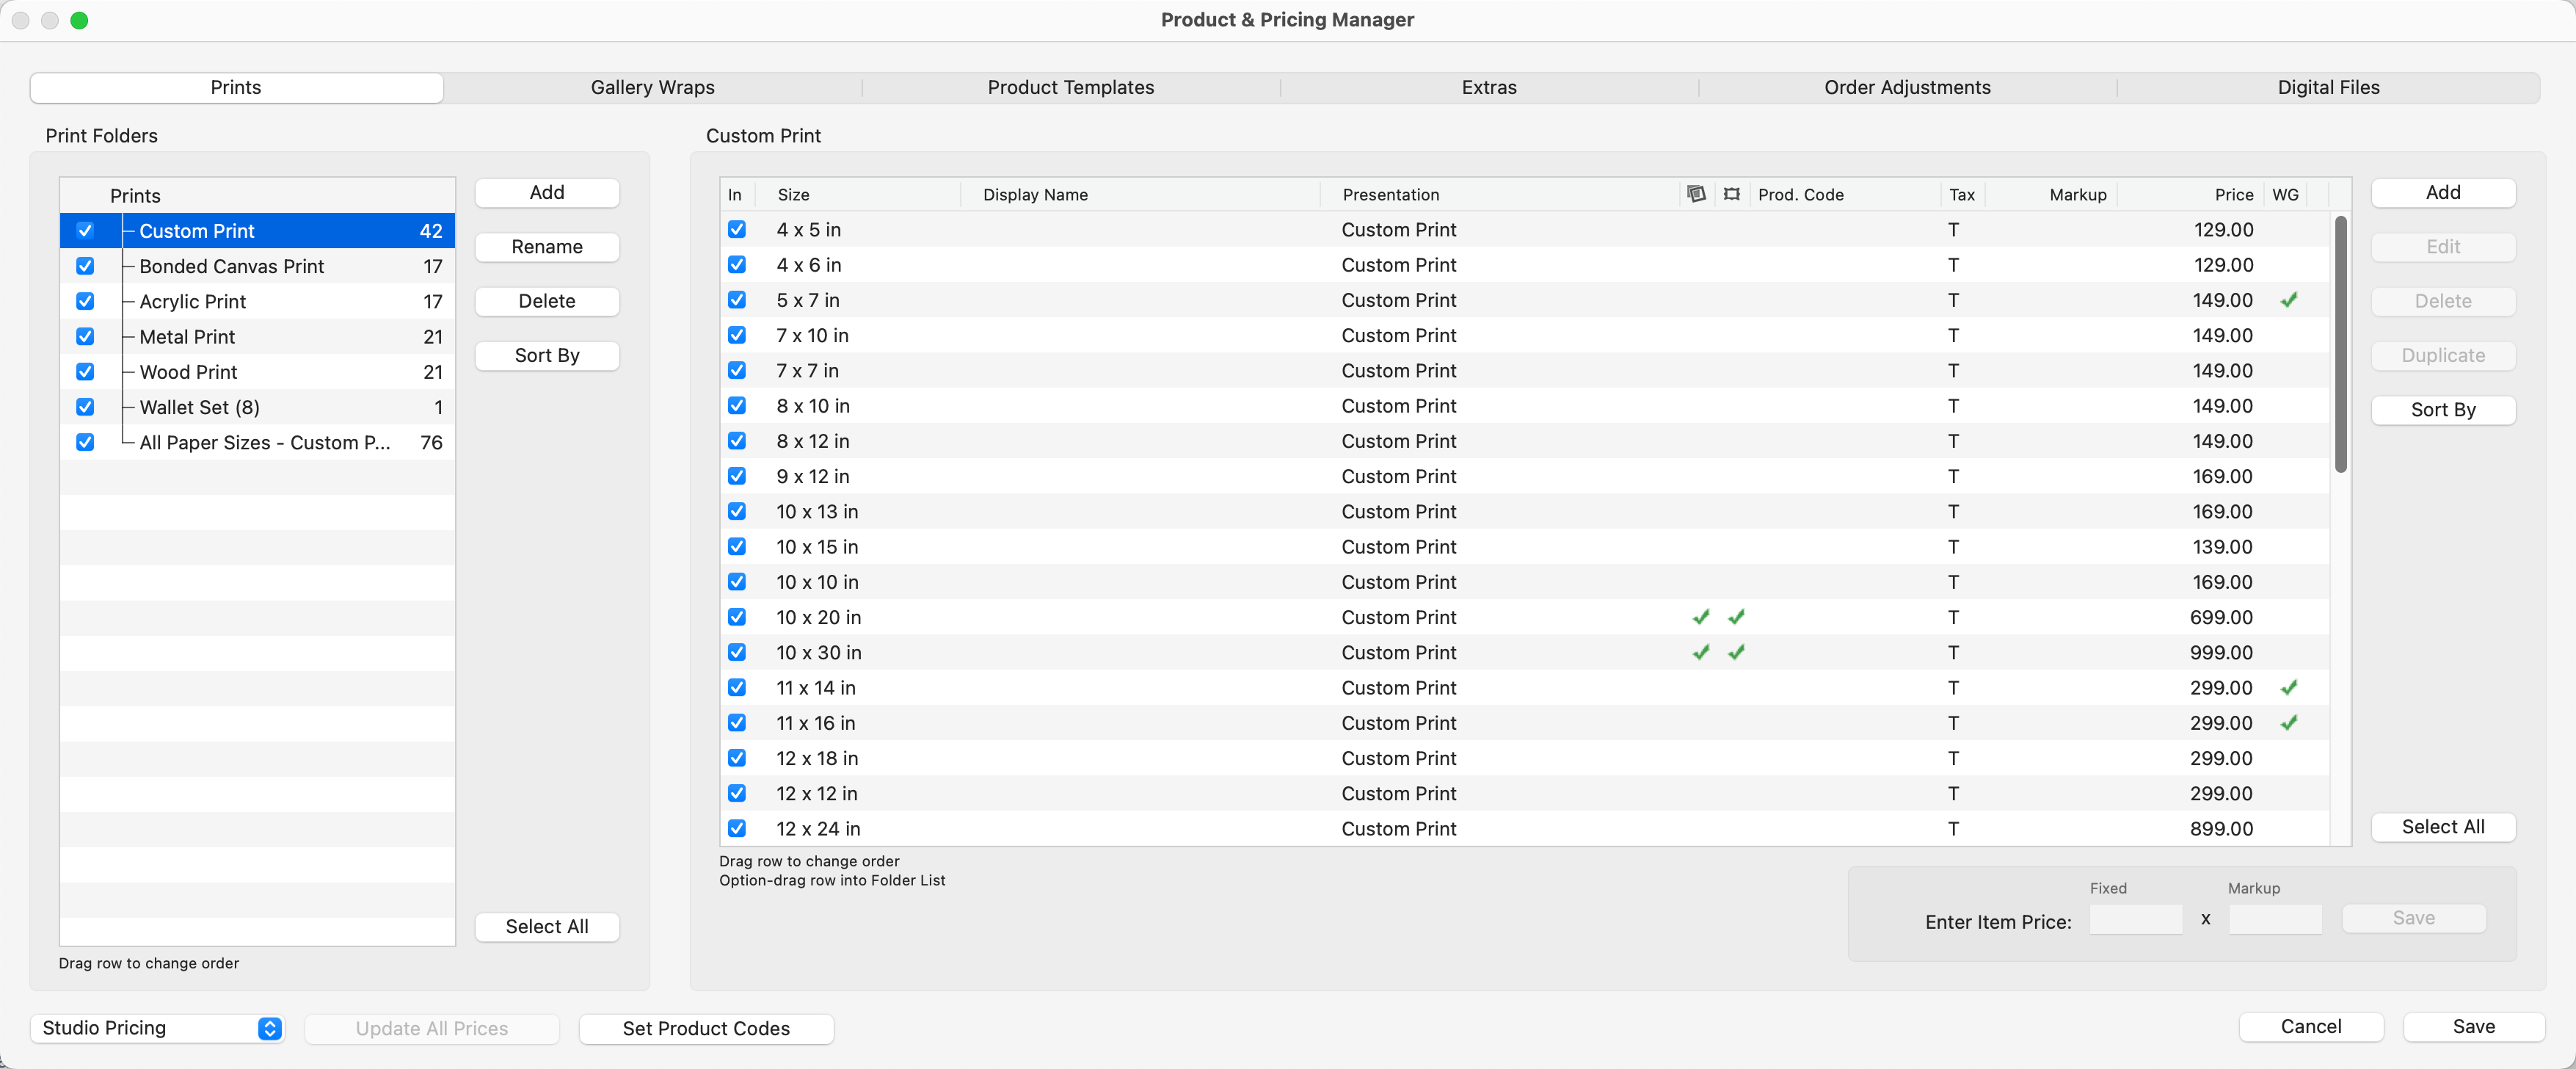Switch to the Gallery Wraps tab
The width and height of the screenshot is (2576, 1069).
[652, 87]
